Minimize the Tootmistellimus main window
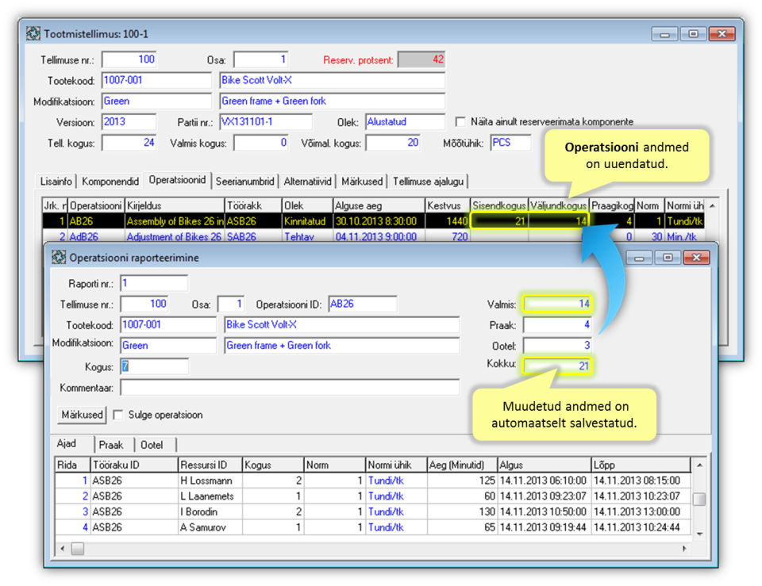The image size is (762, 586). point(665,34)
